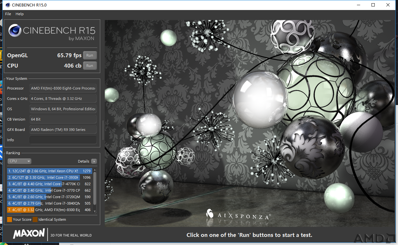Open the Help menu
Screen dimensions: 398x245
tap(20, 14)
